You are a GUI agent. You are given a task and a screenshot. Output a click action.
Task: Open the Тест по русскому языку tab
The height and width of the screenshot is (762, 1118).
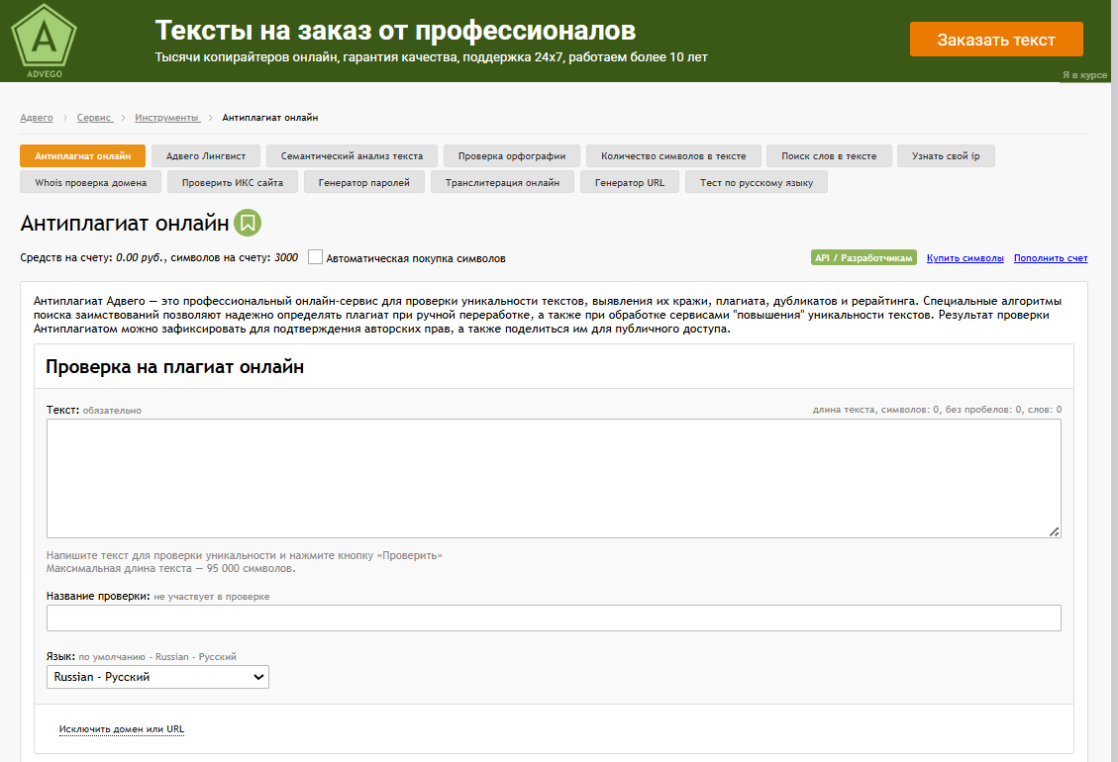click(x=756, y=182)
